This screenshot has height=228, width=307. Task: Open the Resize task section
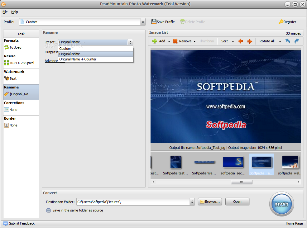(x=21, y=61)
